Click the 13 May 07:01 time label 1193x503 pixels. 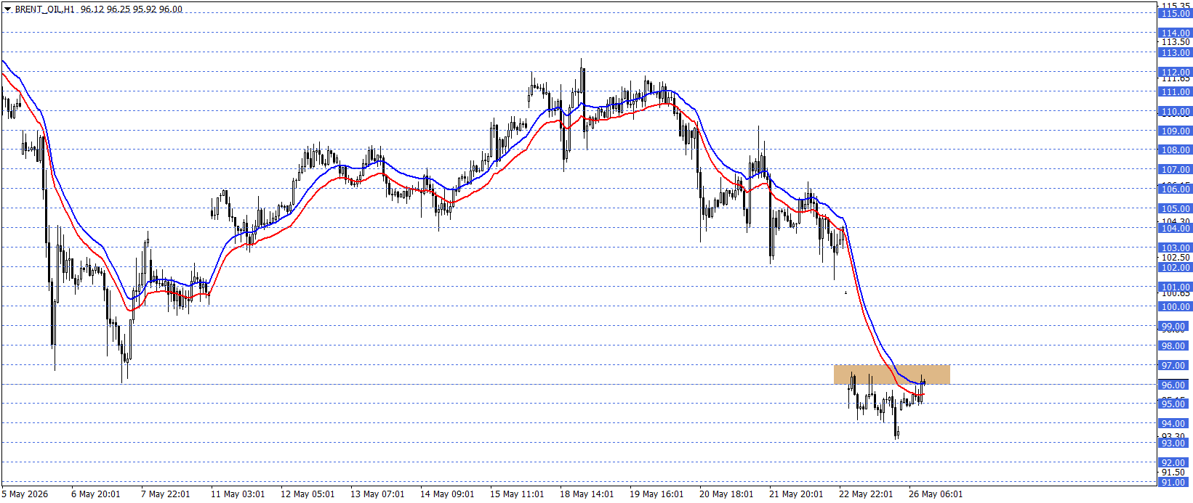[377, 494]
